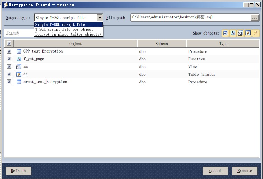Uncheck the cc trigger checkbox

pos(9,74)
